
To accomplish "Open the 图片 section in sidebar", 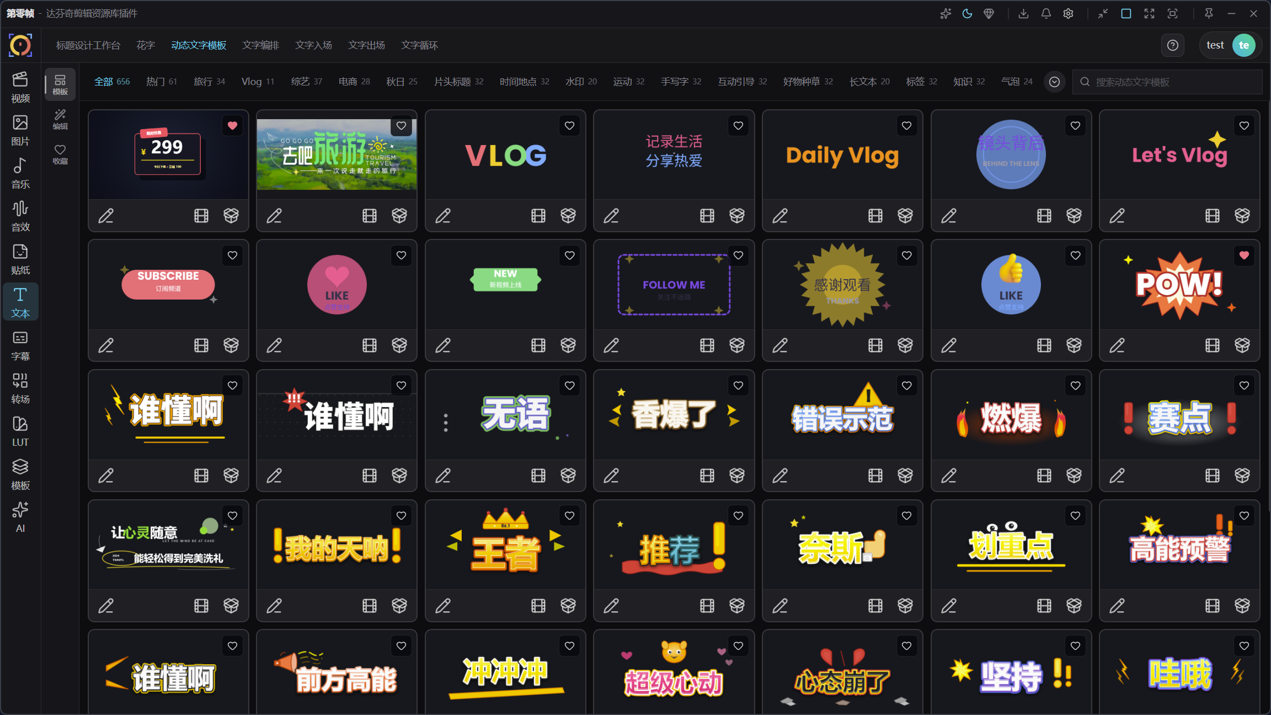I will pyautogui.click(x=20, y=130).
